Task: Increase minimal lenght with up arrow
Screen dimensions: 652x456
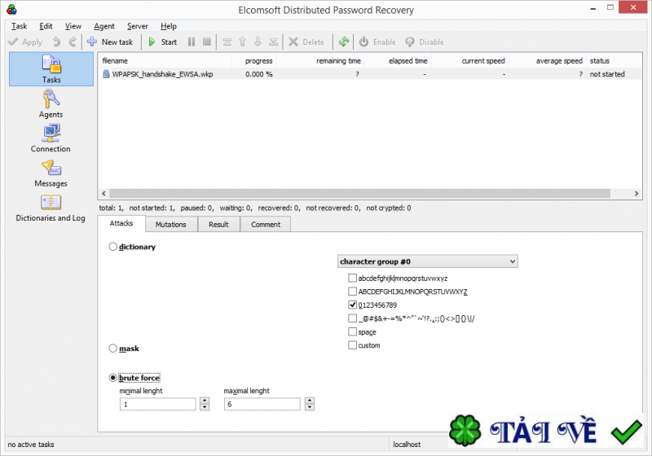Action: point(205,401)
